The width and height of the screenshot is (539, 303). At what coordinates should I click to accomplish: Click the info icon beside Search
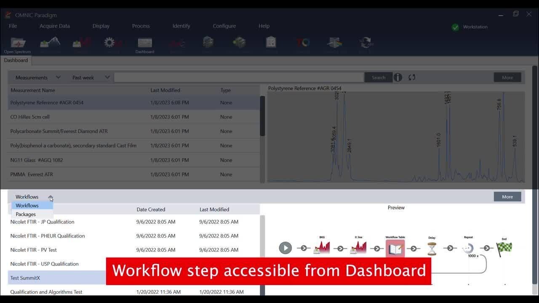pos(398,77)
